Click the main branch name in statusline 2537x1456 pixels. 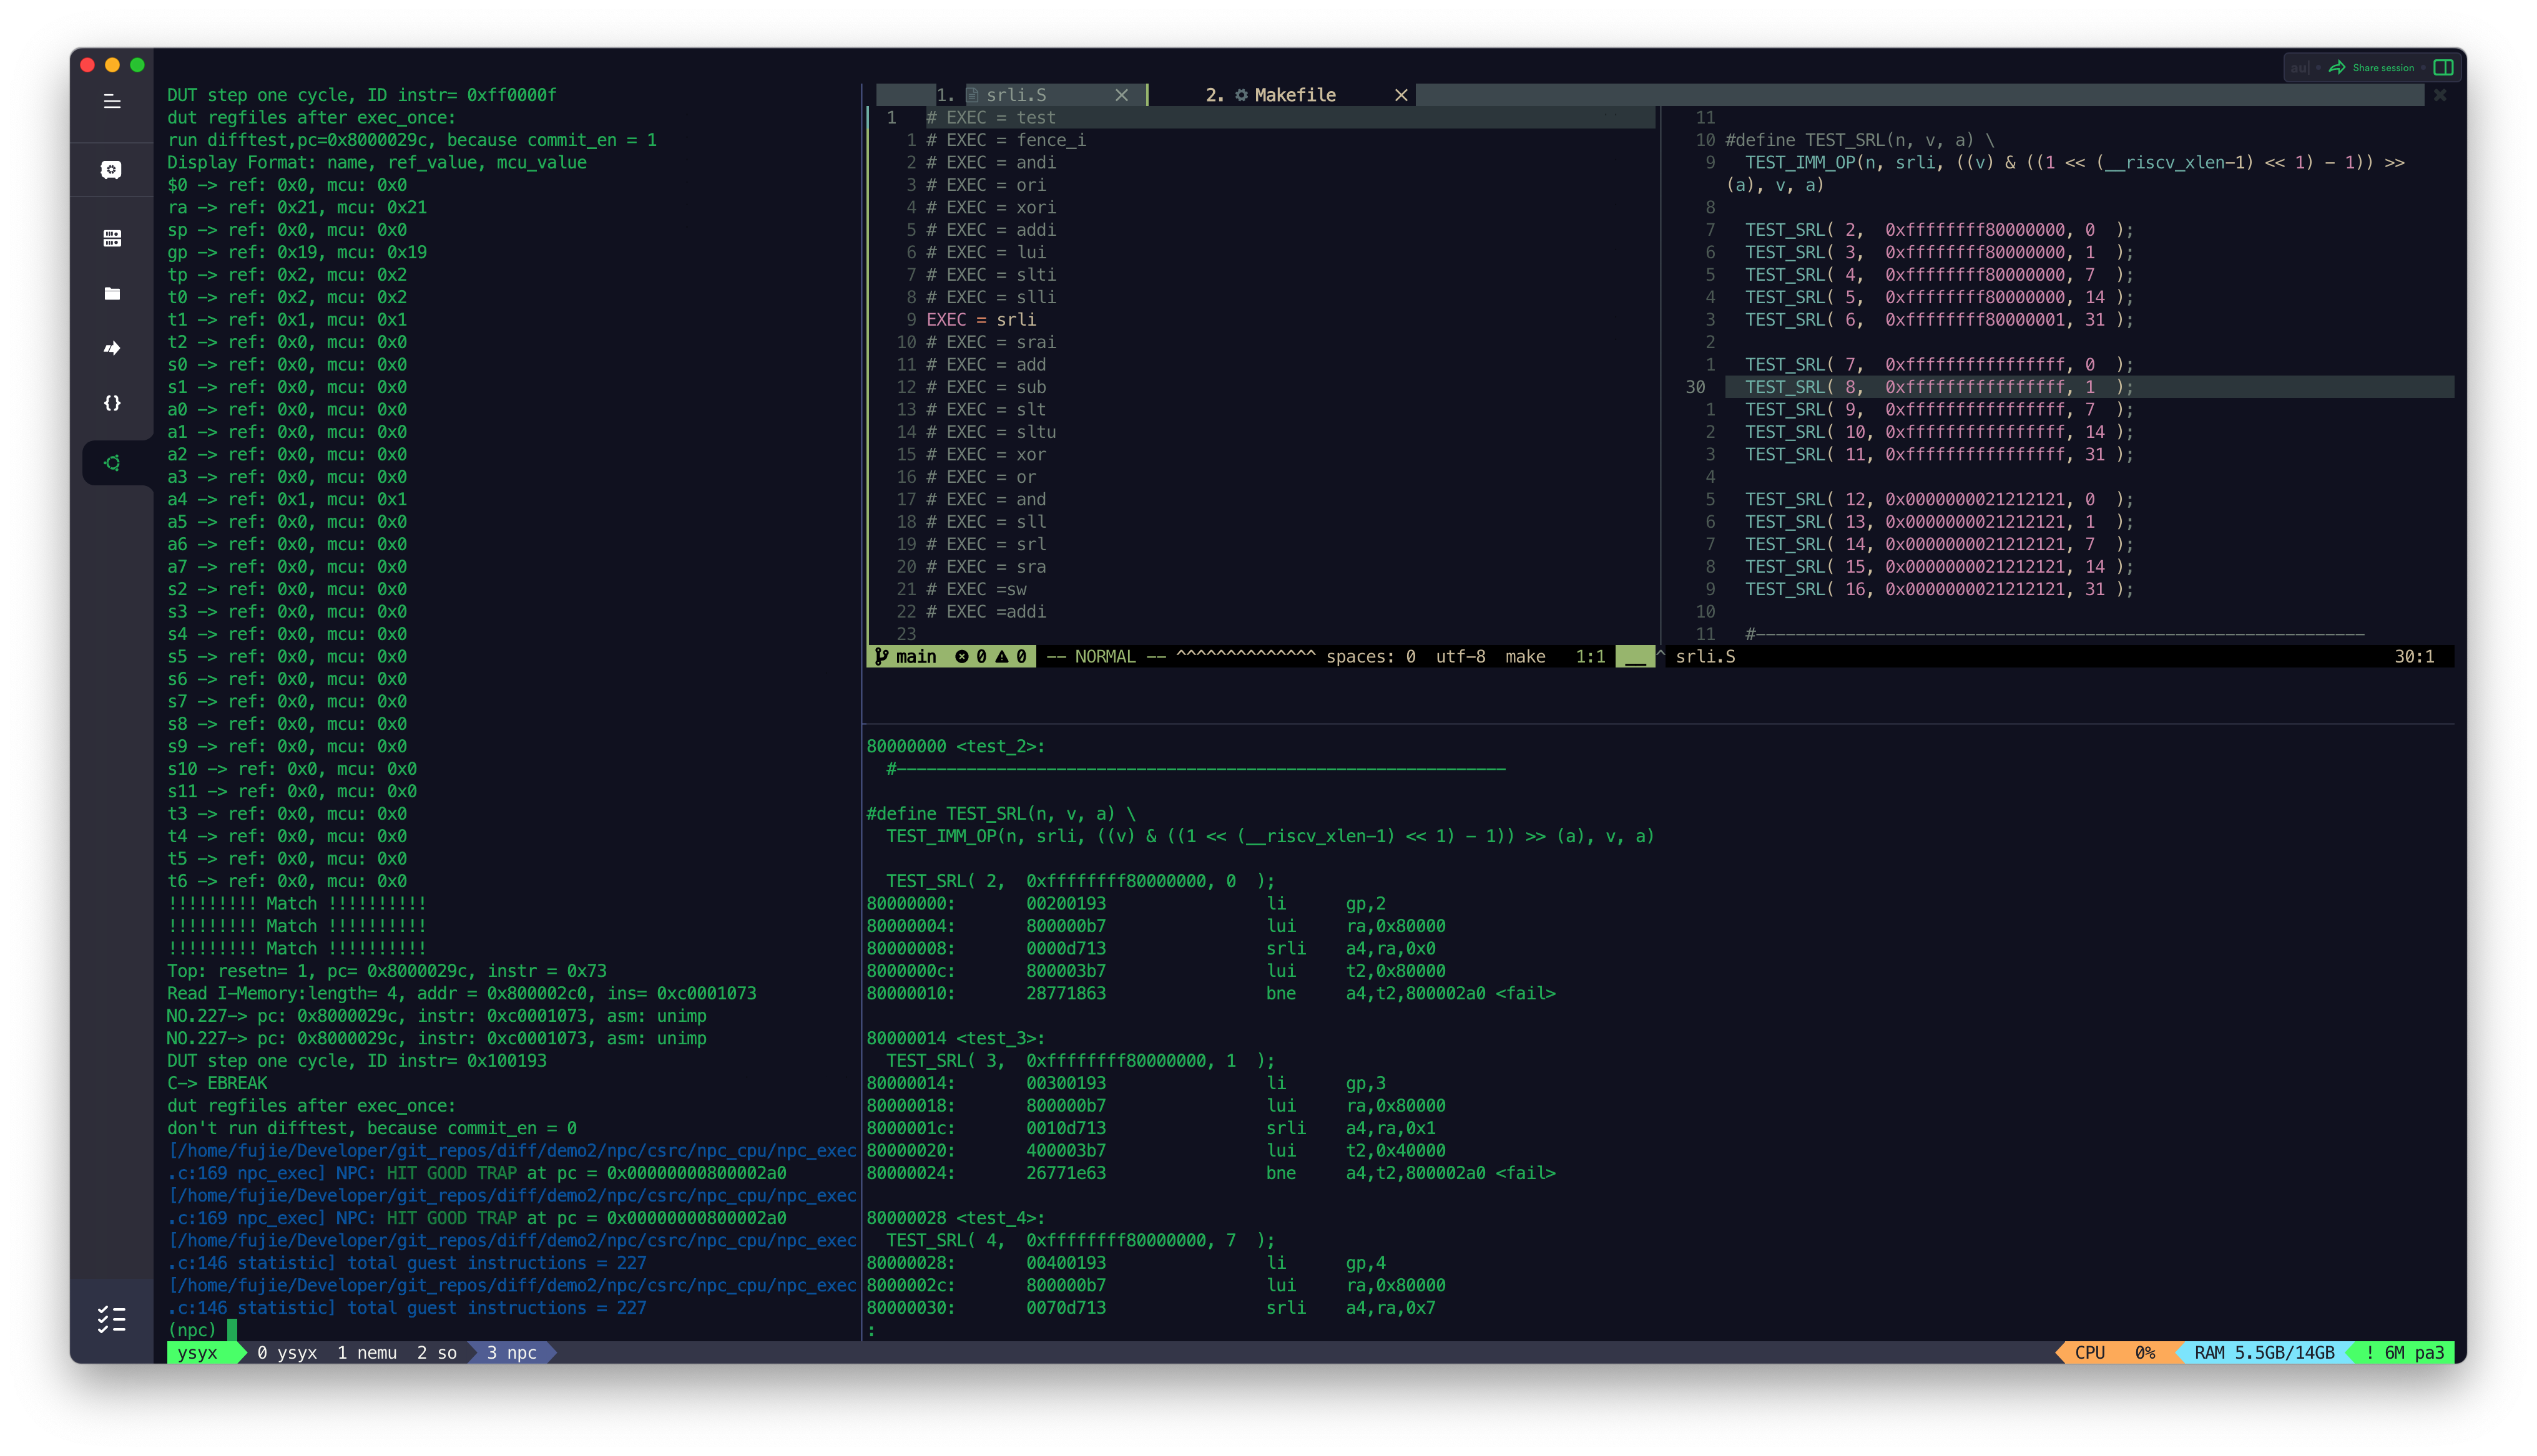[916, 656]
